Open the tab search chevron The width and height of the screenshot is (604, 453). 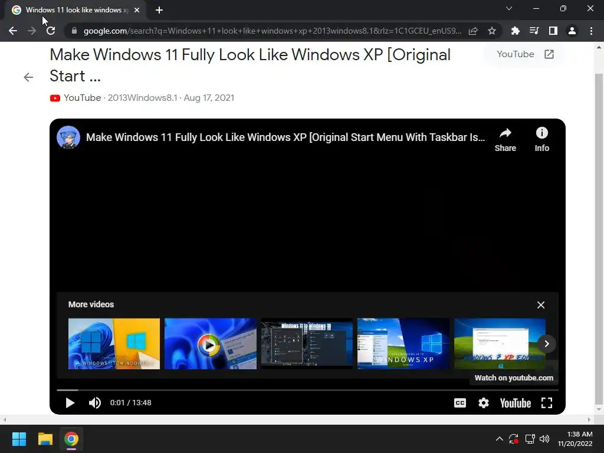[509, 8]
